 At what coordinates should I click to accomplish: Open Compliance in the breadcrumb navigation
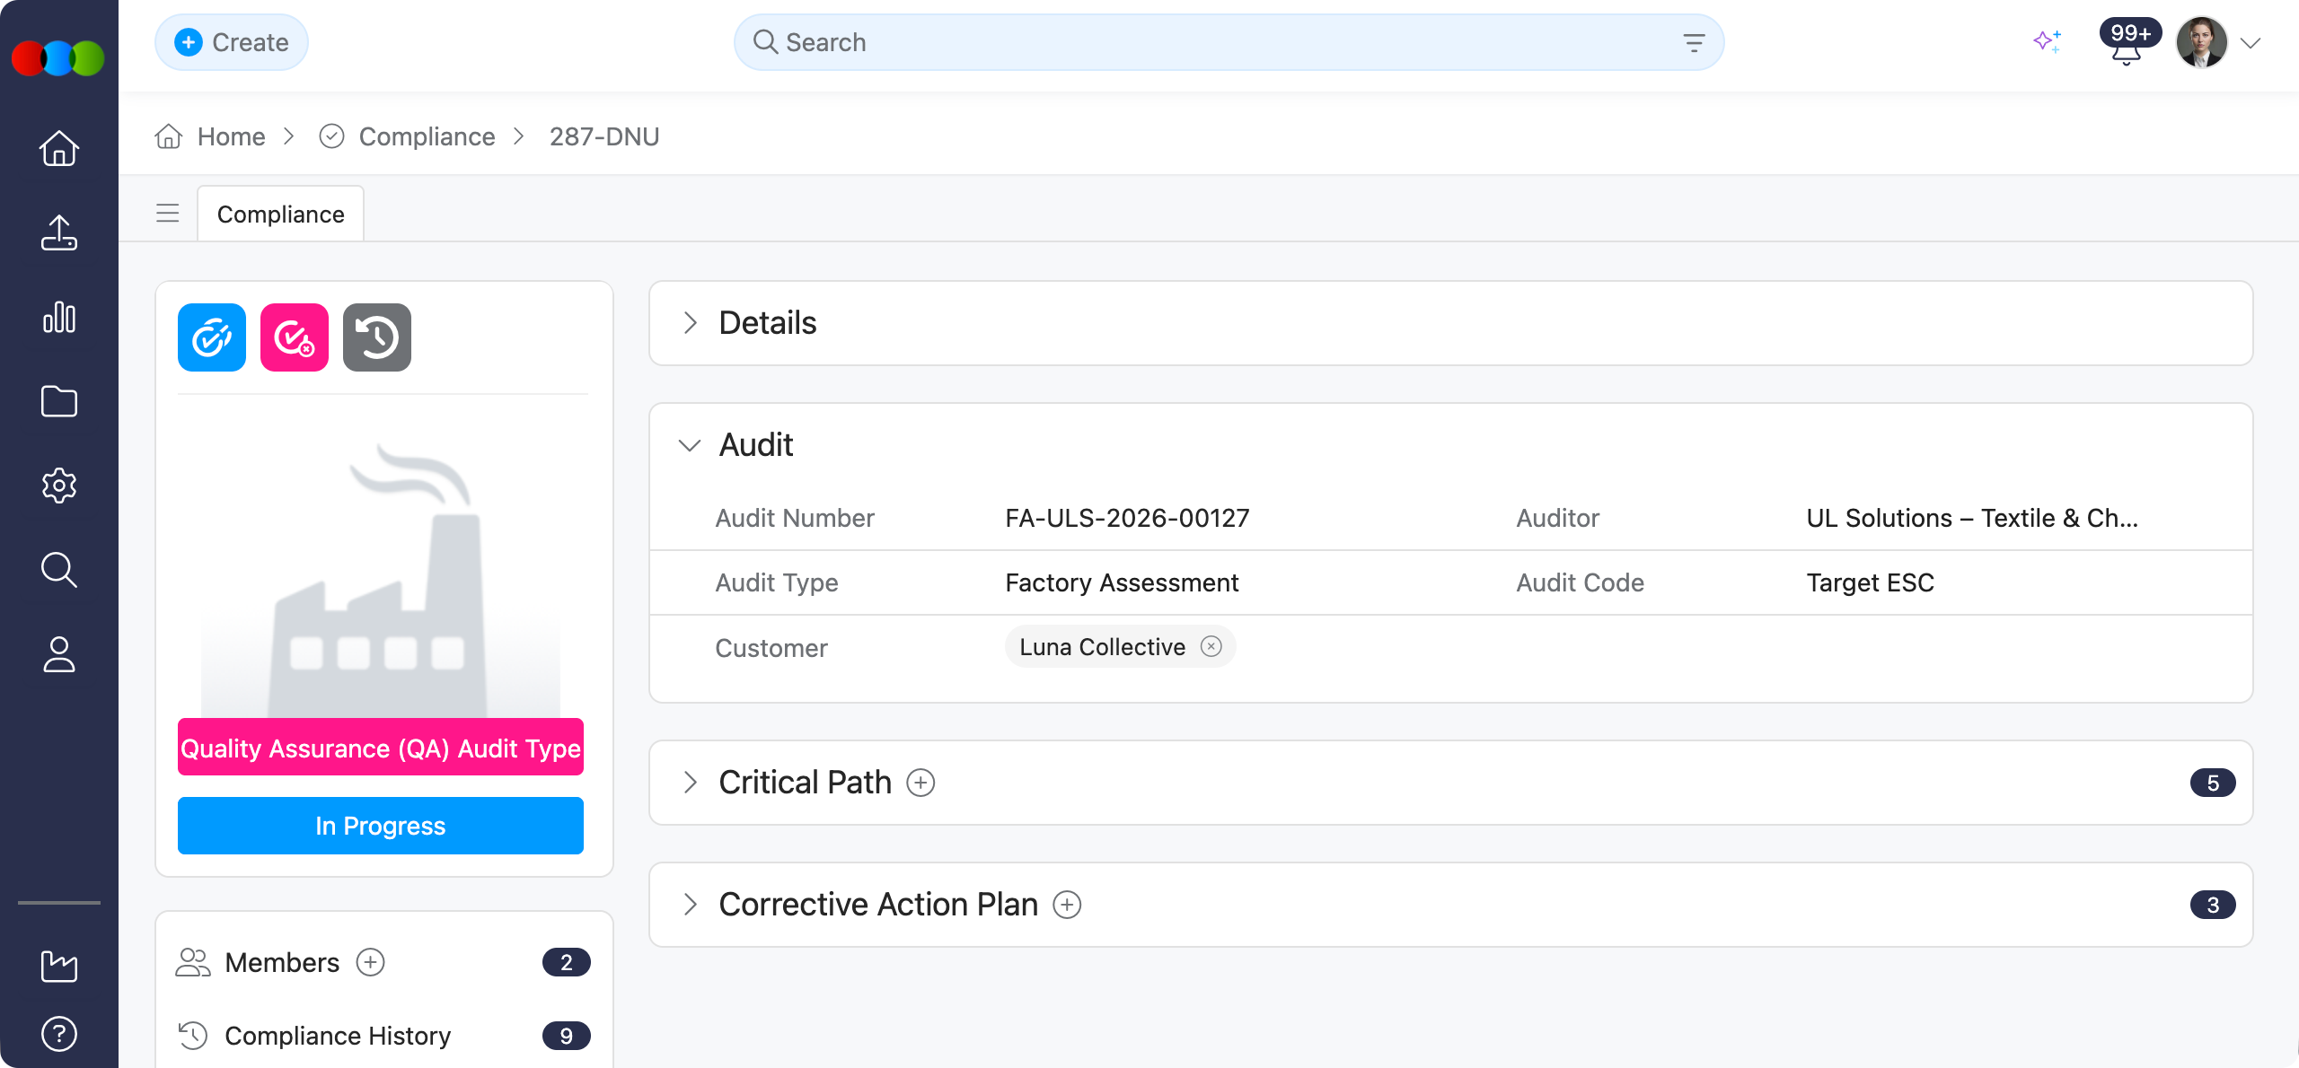coord(427,136)
